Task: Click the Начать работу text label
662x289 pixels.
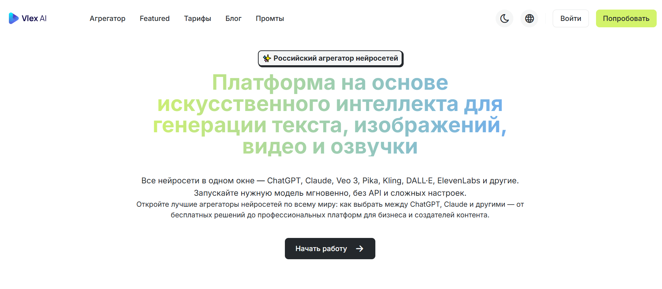Action: pos(321,249)
